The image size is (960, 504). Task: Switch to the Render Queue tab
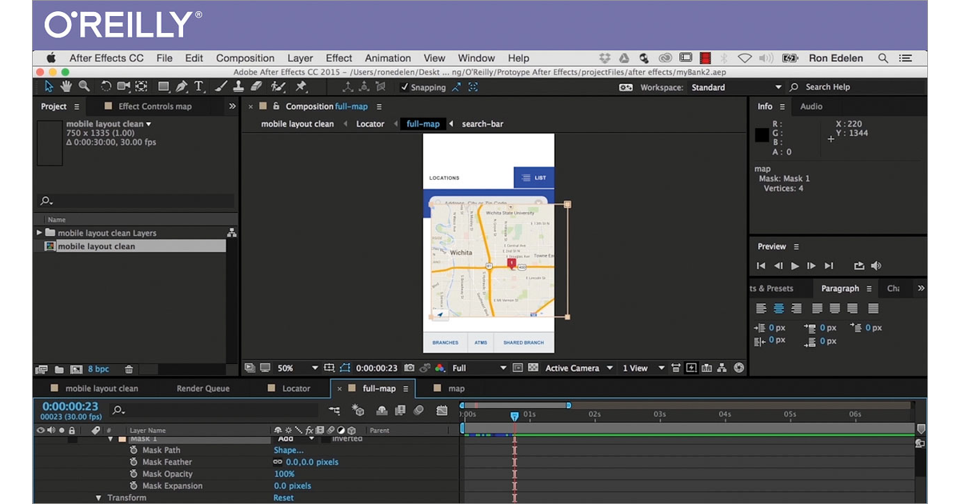coord(202,389)
